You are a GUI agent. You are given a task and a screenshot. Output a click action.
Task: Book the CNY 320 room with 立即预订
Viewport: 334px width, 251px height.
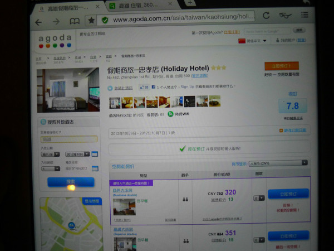(288, 194)
